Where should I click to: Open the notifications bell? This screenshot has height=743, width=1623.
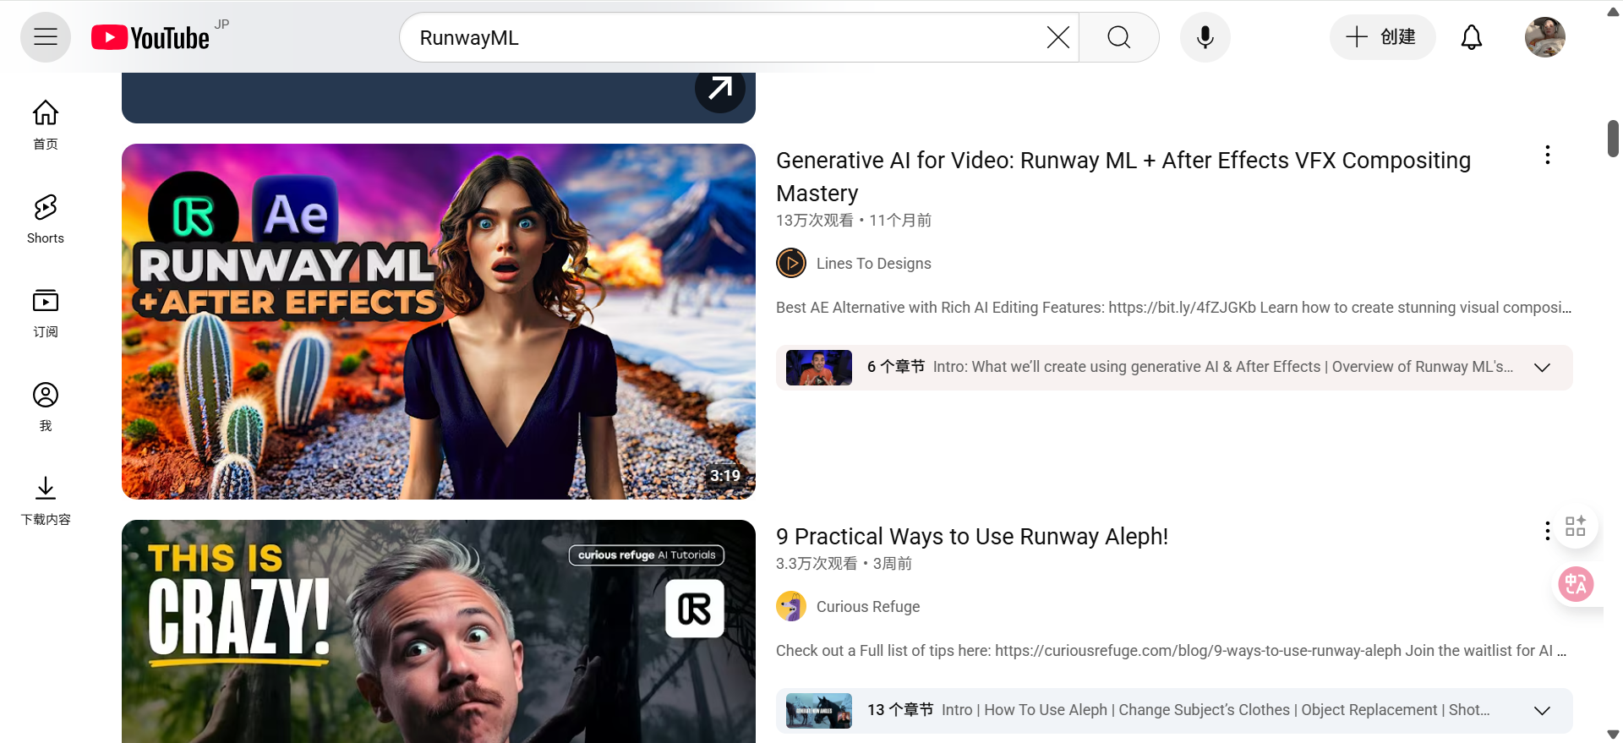(1472, 37)
